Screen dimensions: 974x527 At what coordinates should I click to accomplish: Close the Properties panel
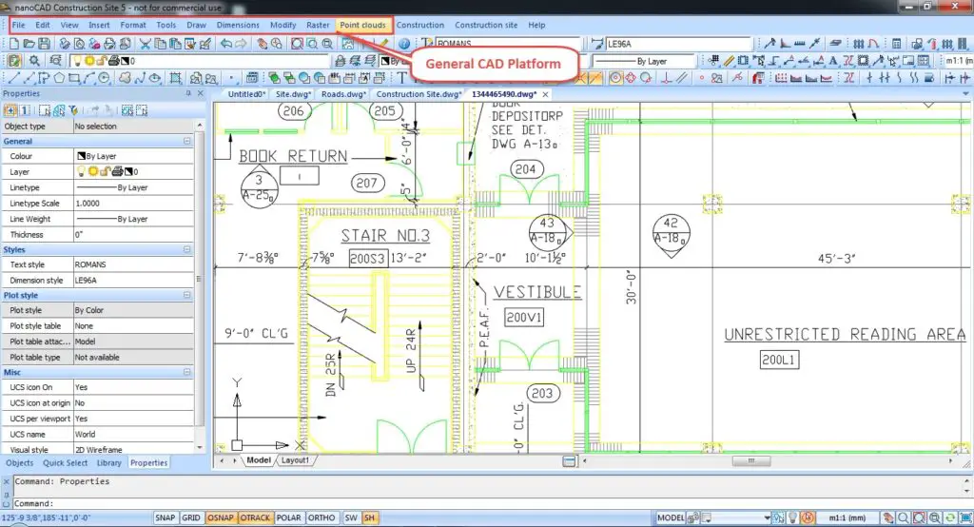(x=200, y=93)
